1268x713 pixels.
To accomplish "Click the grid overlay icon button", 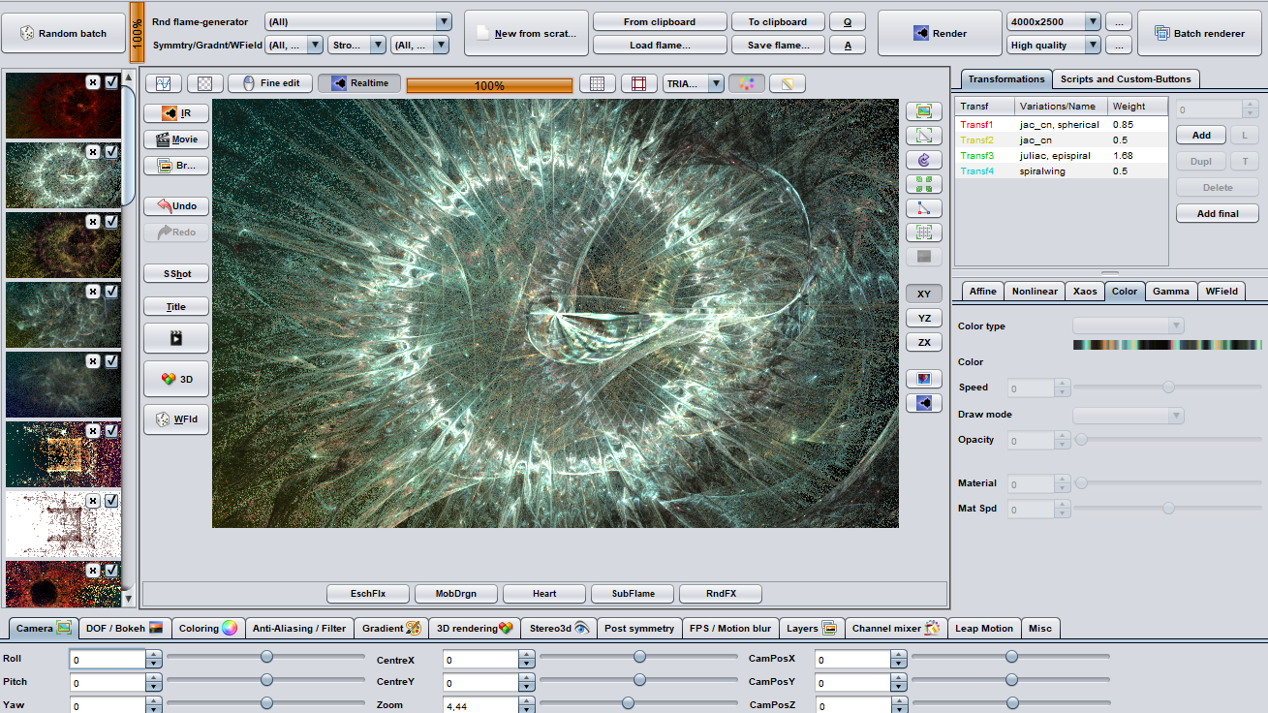I will tap(598, 83).
